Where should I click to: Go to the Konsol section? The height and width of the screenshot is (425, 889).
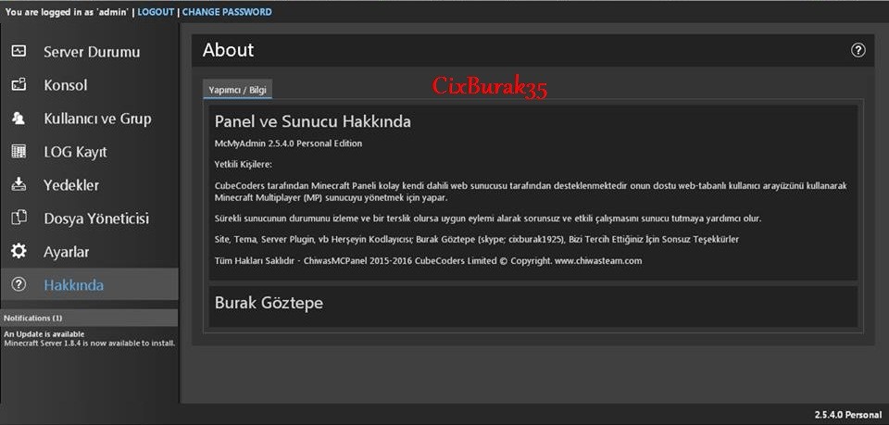[90, 85]
